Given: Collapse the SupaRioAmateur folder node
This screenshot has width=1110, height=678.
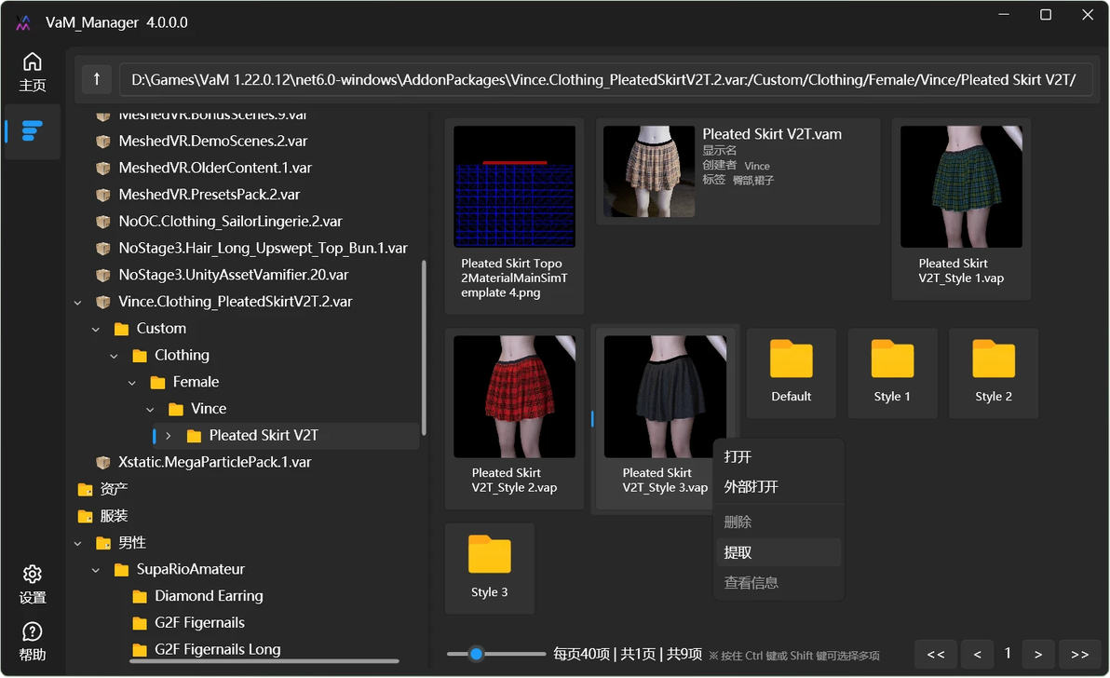Looking at the screenshot, I should [x=96, y=570].
